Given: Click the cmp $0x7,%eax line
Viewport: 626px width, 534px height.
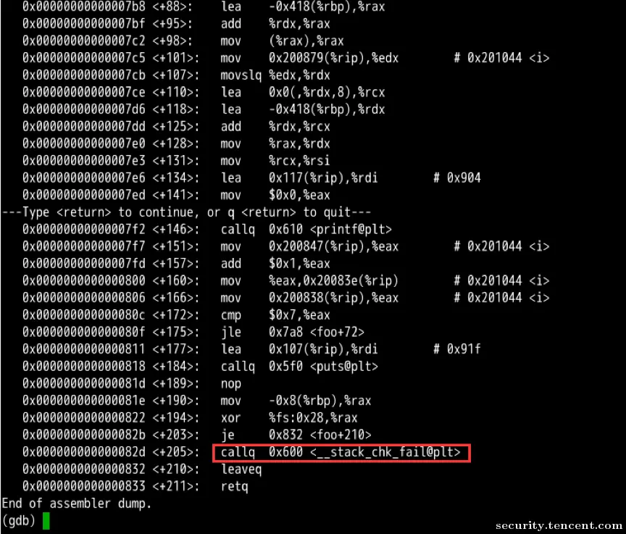Looking at the screenshot, I should click(x=275, y=315).
